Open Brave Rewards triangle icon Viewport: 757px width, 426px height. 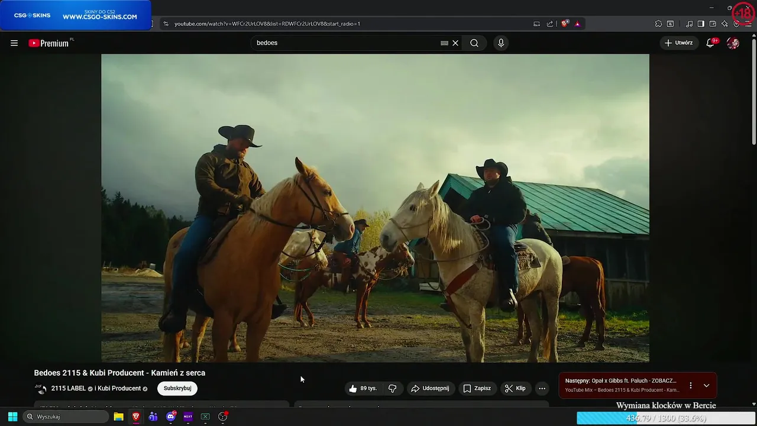(577, 24)
